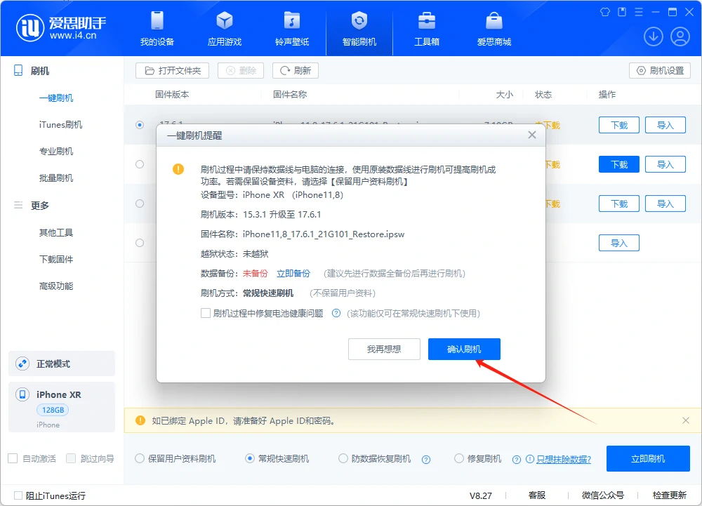Select 修复刷机 radio option
The image size is (702, 506).
(x=459, y=458)
